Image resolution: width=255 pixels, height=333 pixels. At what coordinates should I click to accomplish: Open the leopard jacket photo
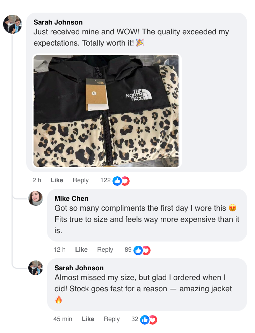pyautogui.click(x=106, y=111)
